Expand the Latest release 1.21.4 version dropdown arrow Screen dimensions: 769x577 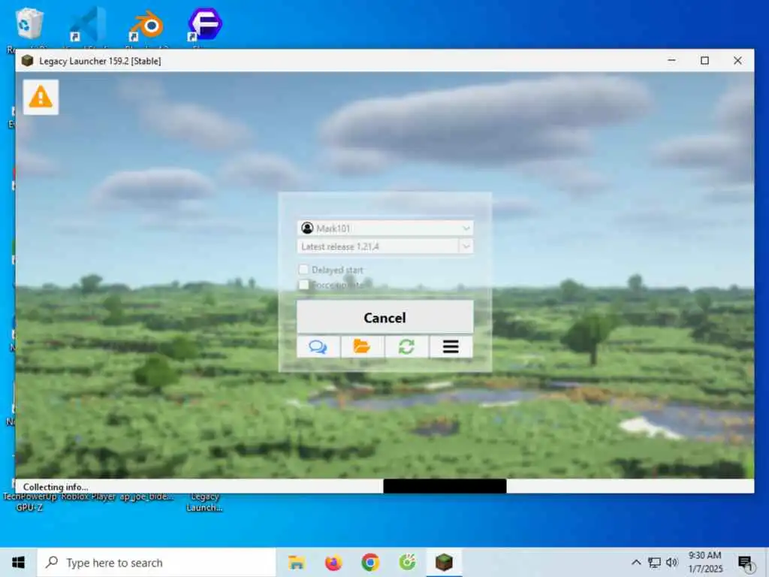coord(466,246)
